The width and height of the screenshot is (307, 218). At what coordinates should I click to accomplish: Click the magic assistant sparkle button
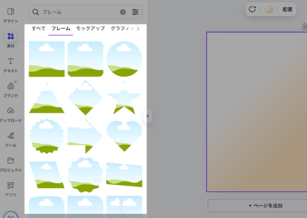tap(11, 215)
